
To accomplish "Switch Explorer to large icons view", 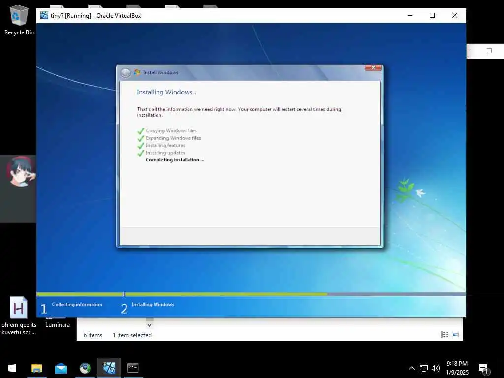I will (x=455, y=335).
